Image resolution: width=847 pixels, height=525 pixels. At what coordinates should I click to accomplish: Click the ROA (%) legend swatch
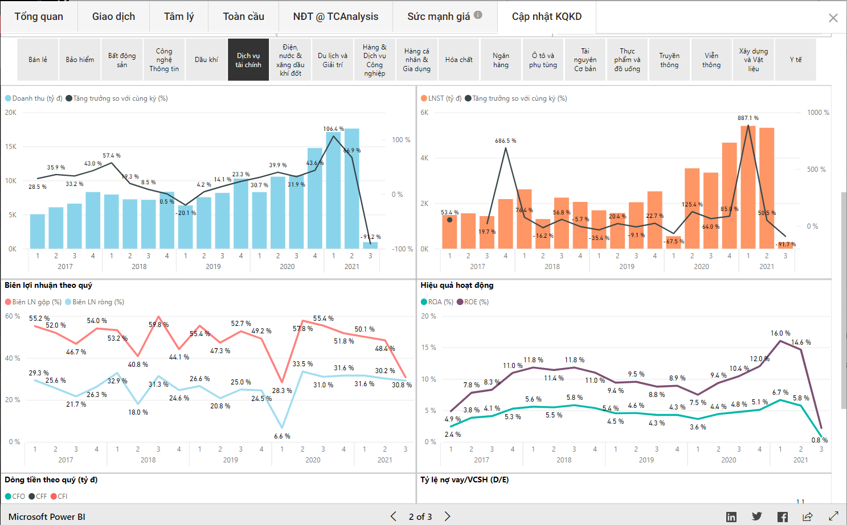(424, 302)
